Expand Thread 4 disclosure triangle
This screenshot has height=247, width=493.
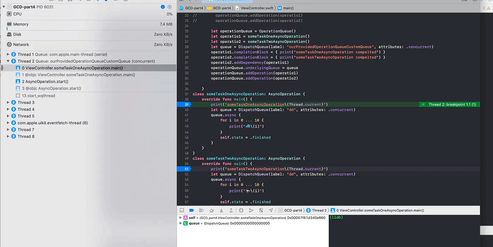tap(8, 109)
